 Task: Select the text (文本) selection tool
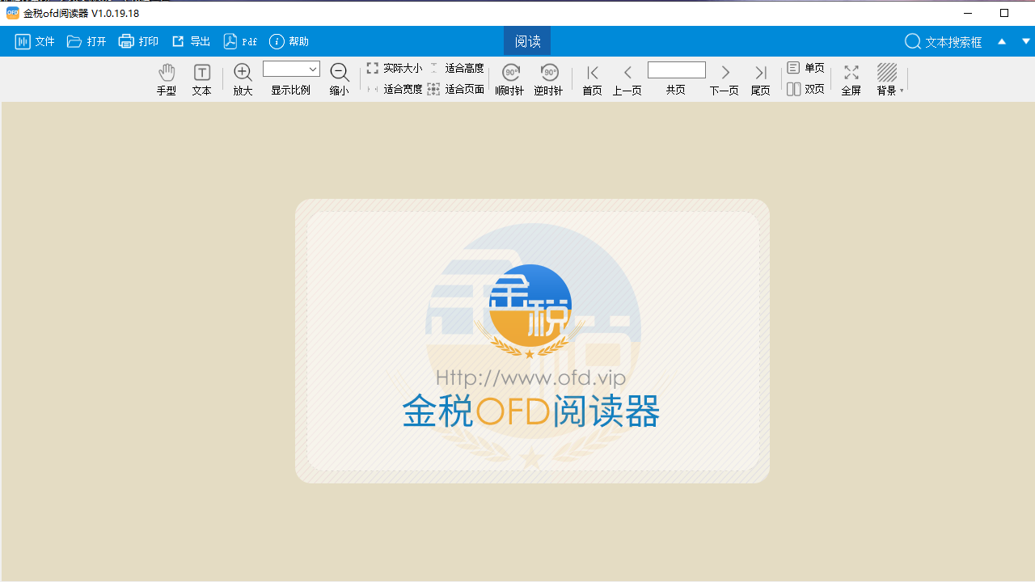coord(201,79)
